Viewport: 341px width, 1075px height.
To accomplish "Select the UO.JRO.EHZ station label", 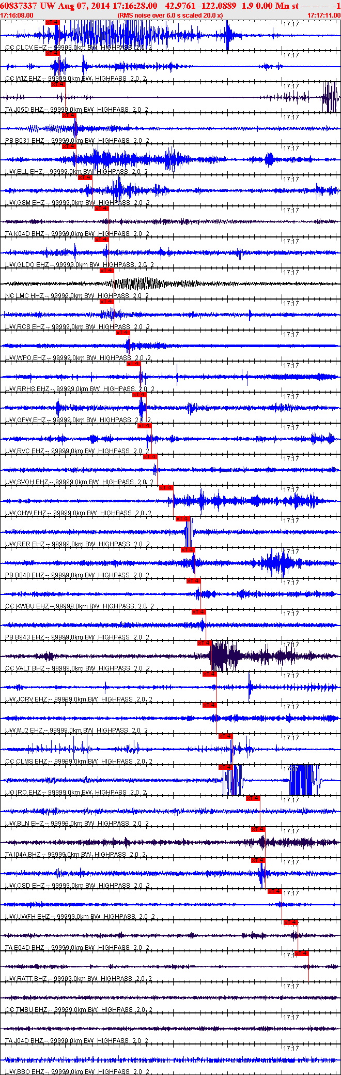I will [76, 793].
